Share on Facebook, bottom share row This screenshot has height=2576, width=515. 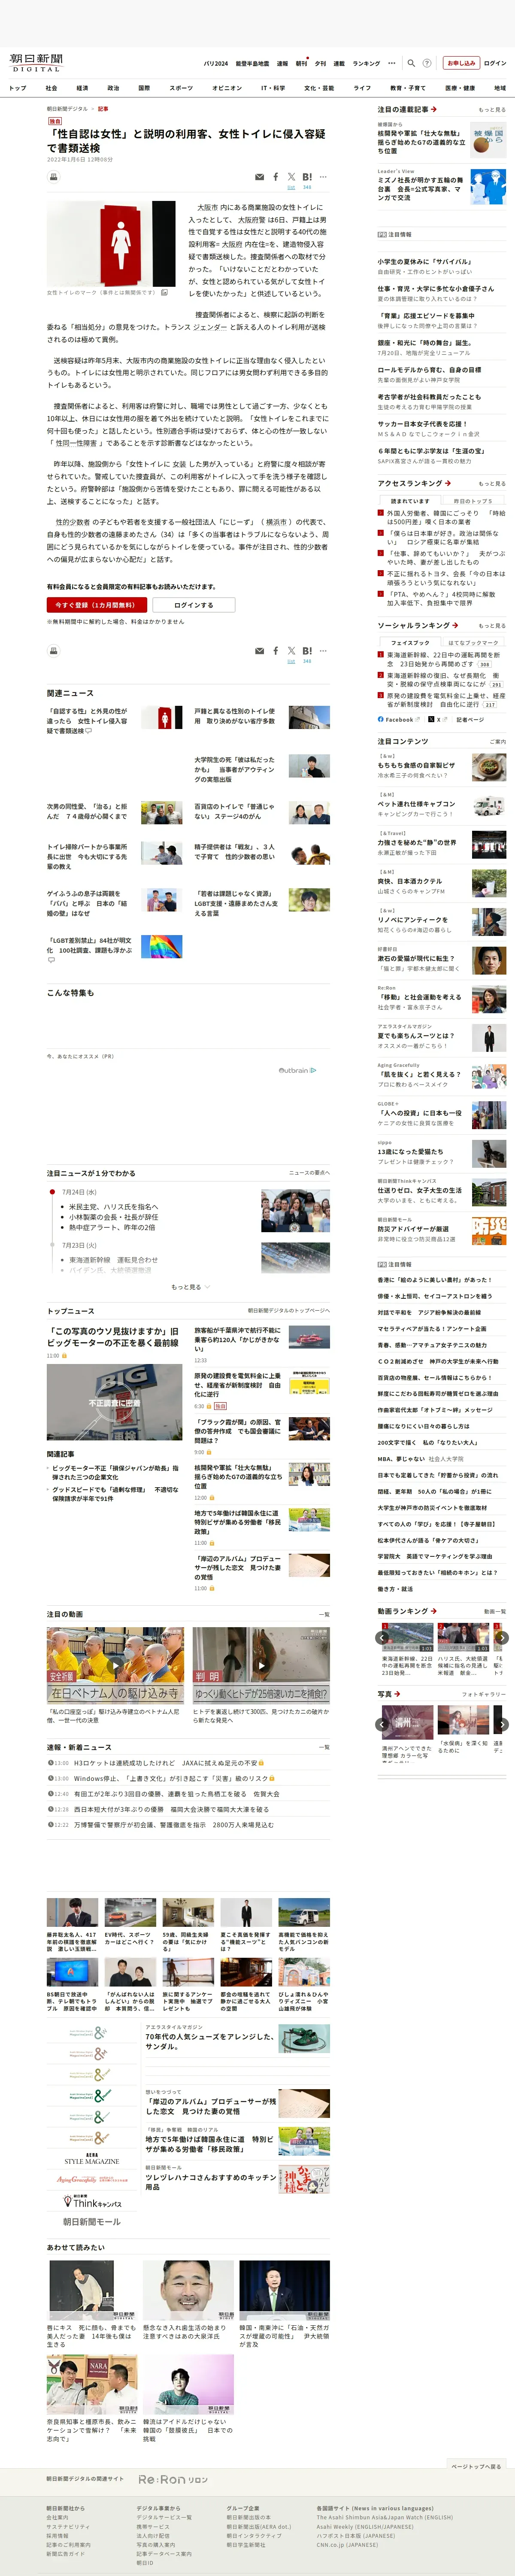(x=276, y=651)
